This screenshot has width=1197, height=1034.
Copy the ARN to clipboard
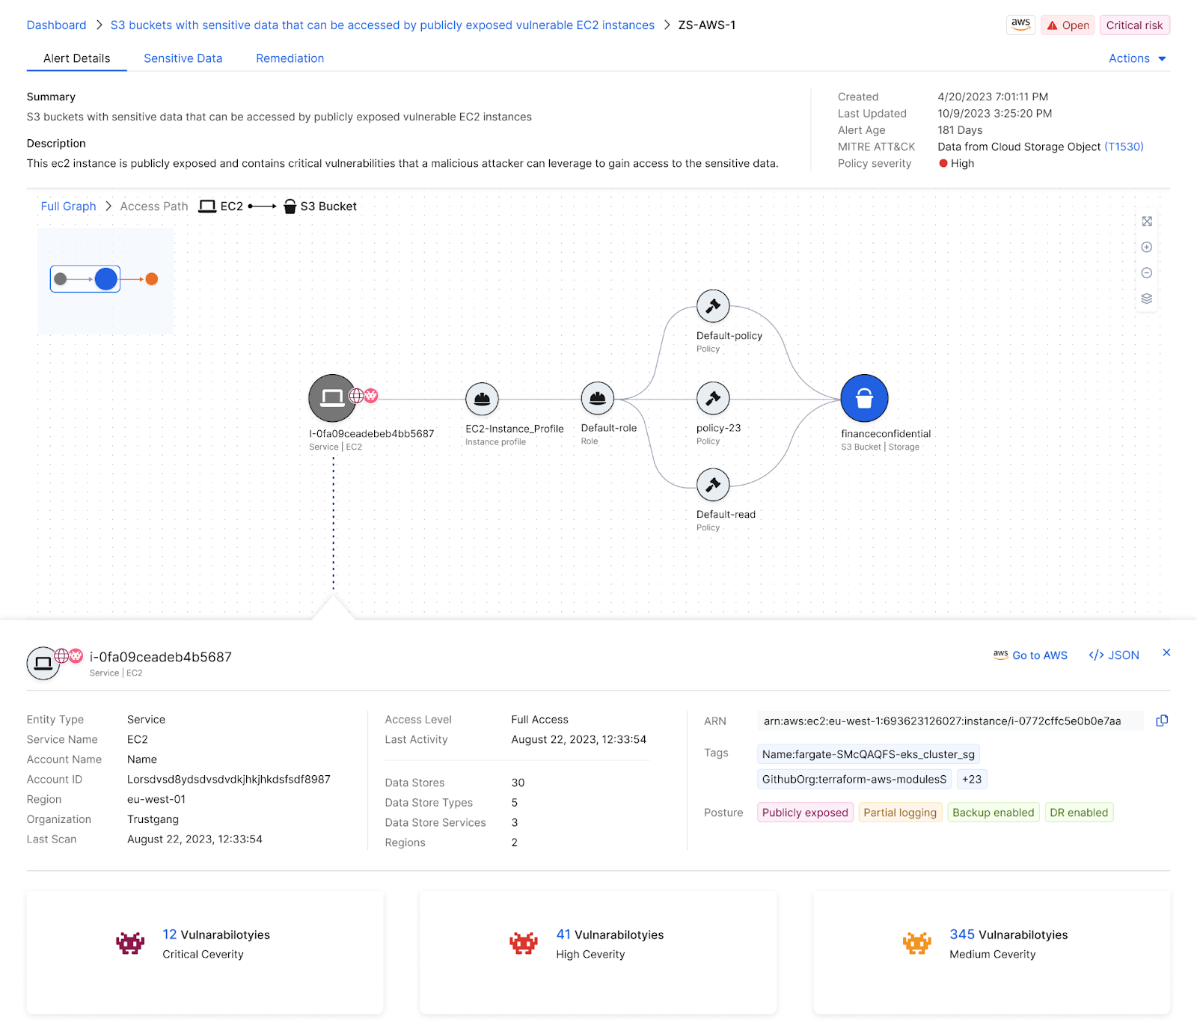coord(1161,721)
